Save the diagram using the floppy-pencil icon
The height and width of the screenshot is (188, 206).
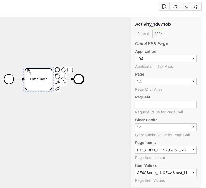click(186, 7)
